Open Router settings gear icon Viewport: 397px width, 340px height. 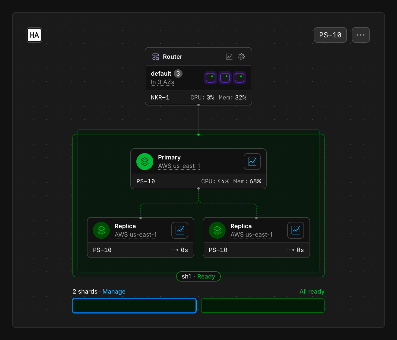pyautogui.click(x=241, y=57)
